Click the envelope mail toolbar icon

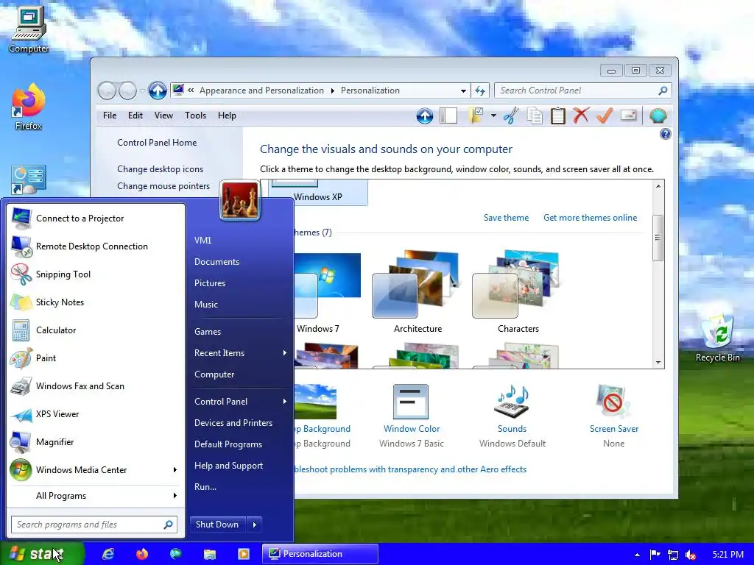coord(629,116)
